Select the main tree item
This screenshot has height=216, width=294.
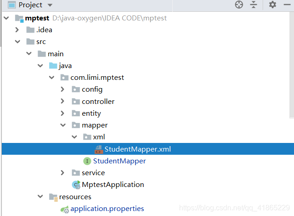(56, 54)
